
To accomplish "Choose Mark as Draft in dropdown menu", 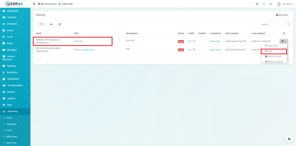I will pyautogui.click(x=274, y=56).
